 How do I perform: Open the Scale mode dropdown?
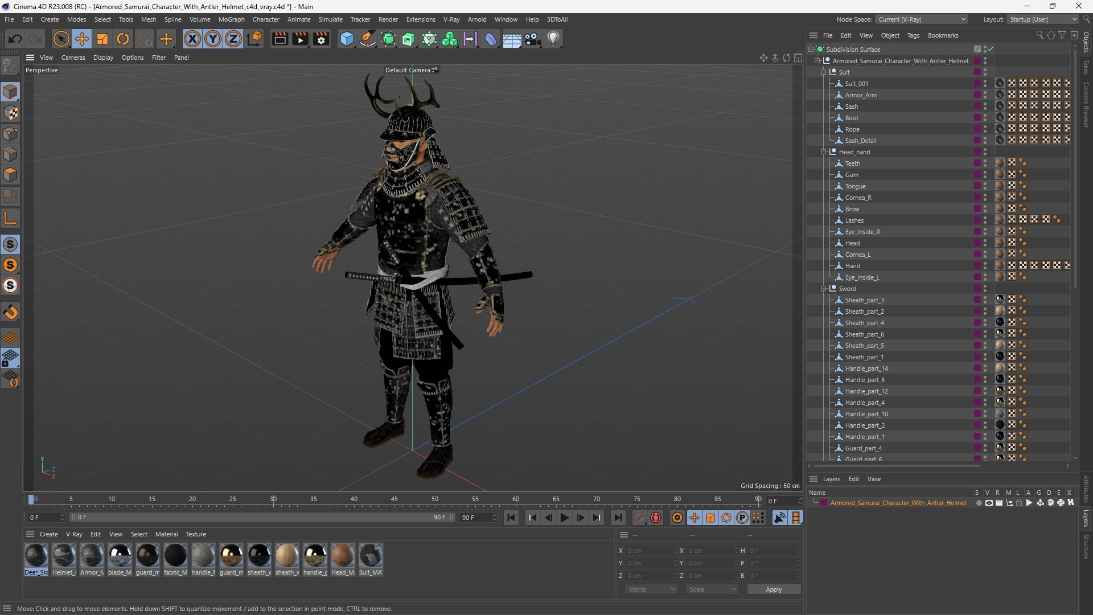[712, 589]
